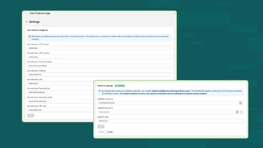Focus the Cart Attribute Company Name field
The width and height of the screenshot is (263, 148).
point(99,66)
